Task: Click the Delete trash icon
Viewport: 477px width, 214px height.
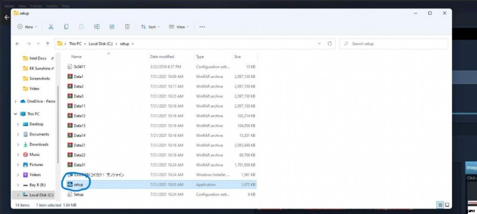Action: (127, 27)
